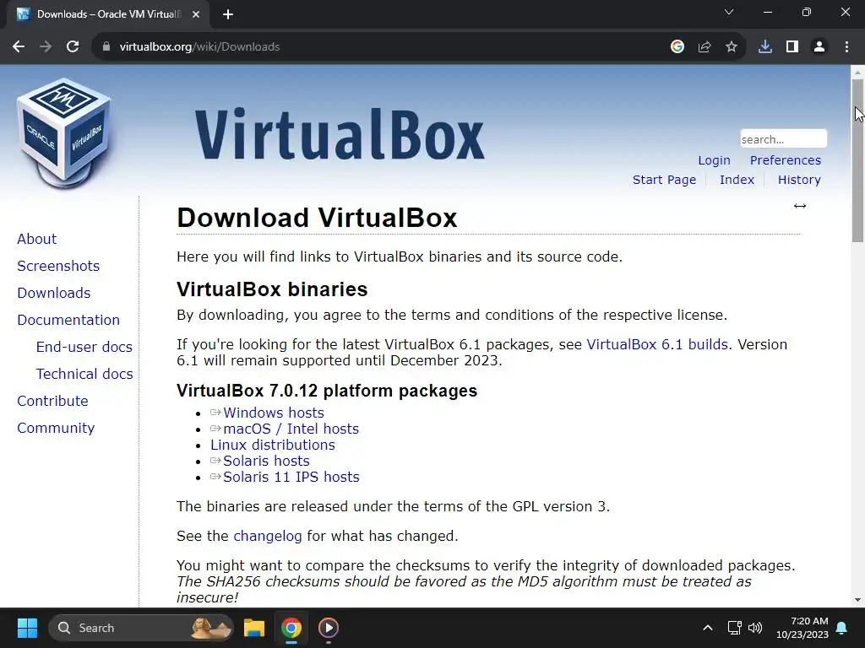
Task: Close the Downloads – Oracle VM tab
Action: tap(196, 14)
